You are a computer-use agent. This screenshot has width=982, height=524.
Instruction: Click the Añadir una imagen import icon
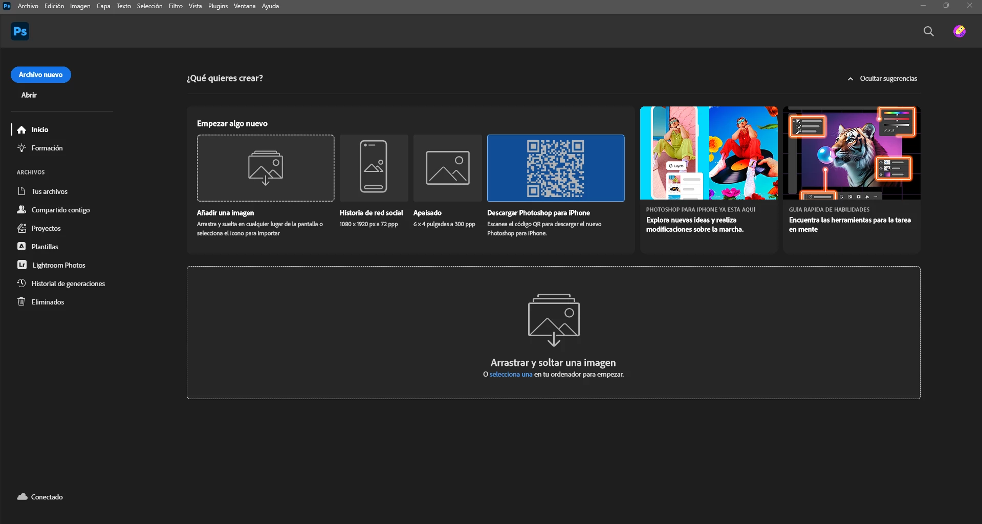266,168
